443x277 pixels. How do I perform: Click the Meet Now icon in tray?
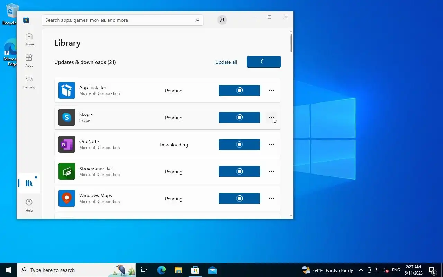coord(369,270)
